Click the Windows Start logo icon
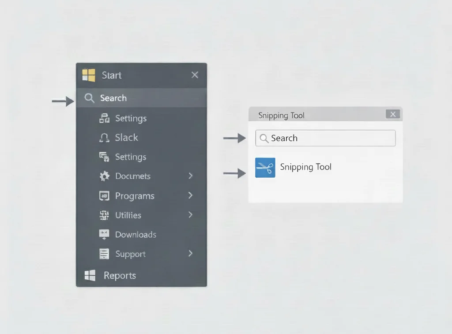The width and height of the screenshot is (452, 334). [x=89, y=75]
